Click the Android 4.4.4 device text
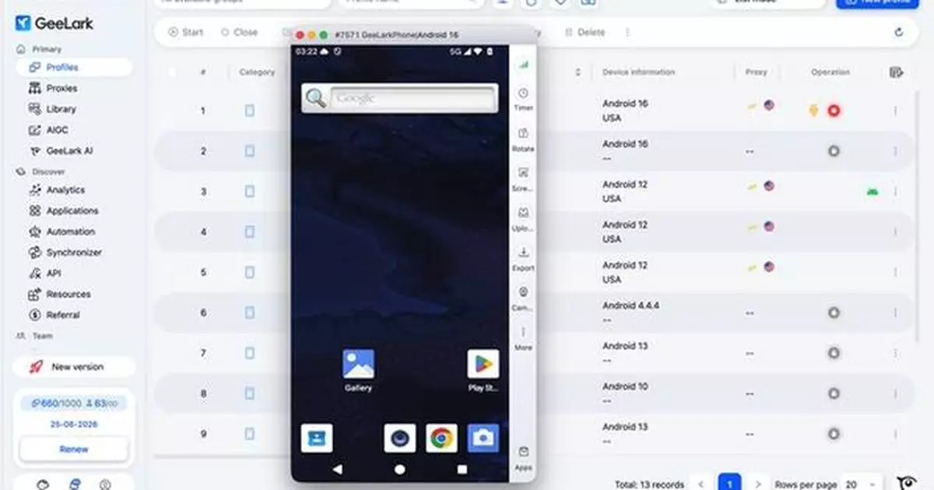 [x=630, y=305]
